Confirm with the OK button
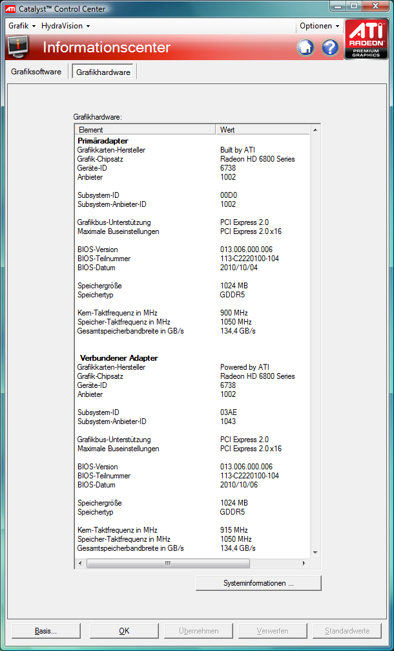Viewport: 394px width, 651px height. (124, 631)
